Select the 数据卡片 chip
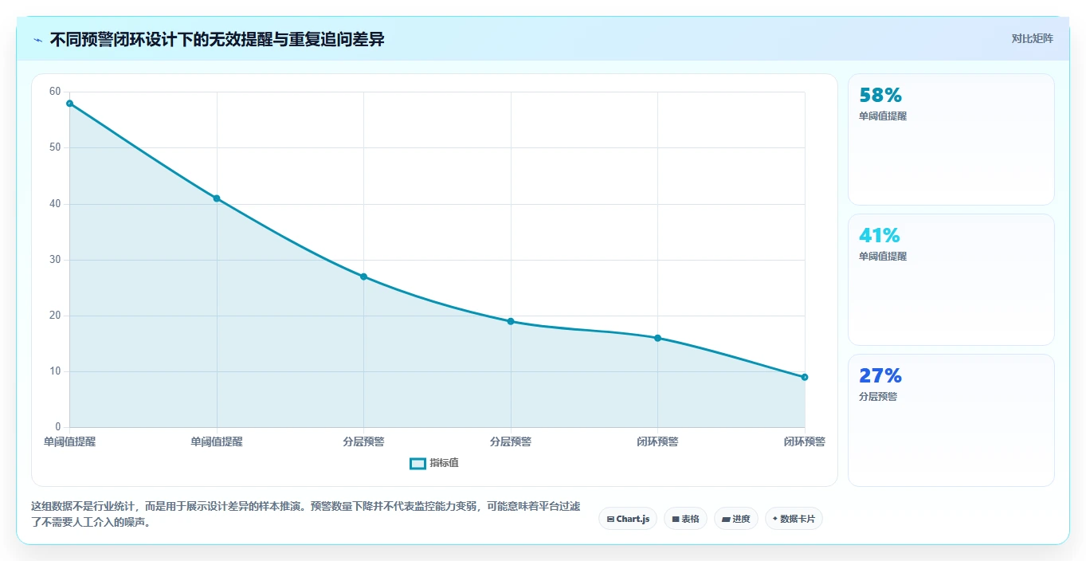The width and height of the screenshot is (1086, 561). pos(794,519)
